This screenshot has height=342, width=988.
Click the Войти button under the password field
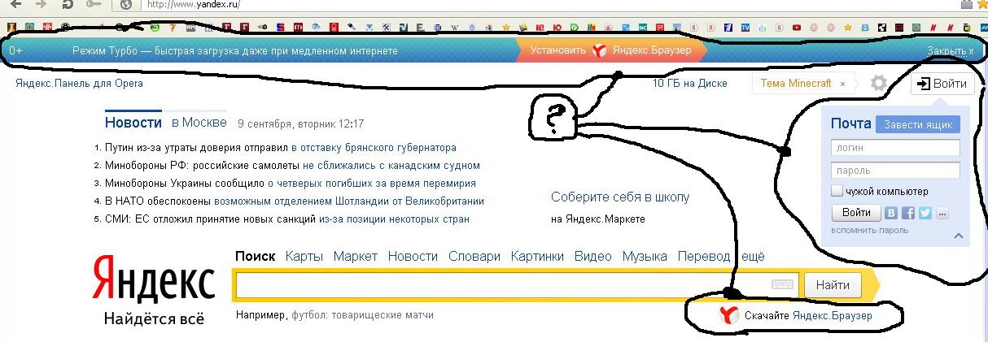click(x=855, y=213)
